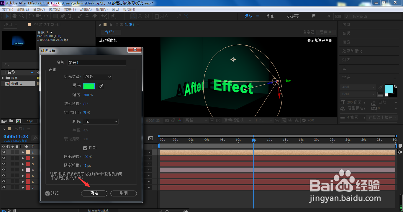Image resolution: width=403 pixels, height=212 pixels.
Task: Hide layer 1 with its eye icon
Action: point(4,152)
